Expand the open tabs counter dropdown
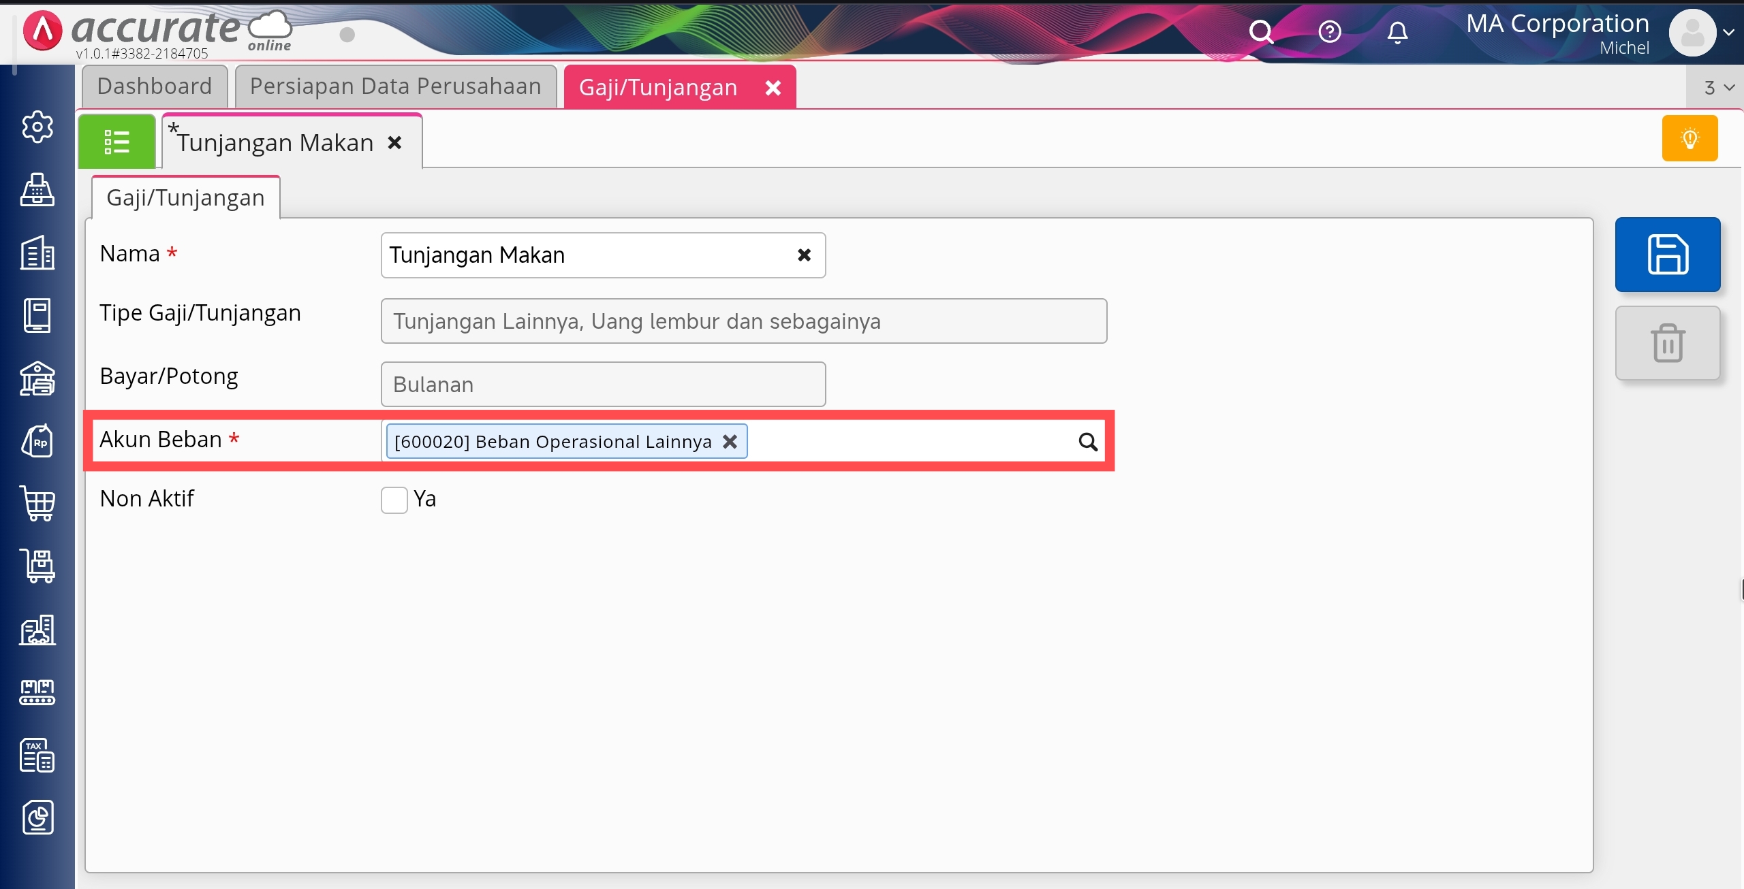This screenshot has width=1744, height=889. pyautogui.click(x=1718, y=88)
